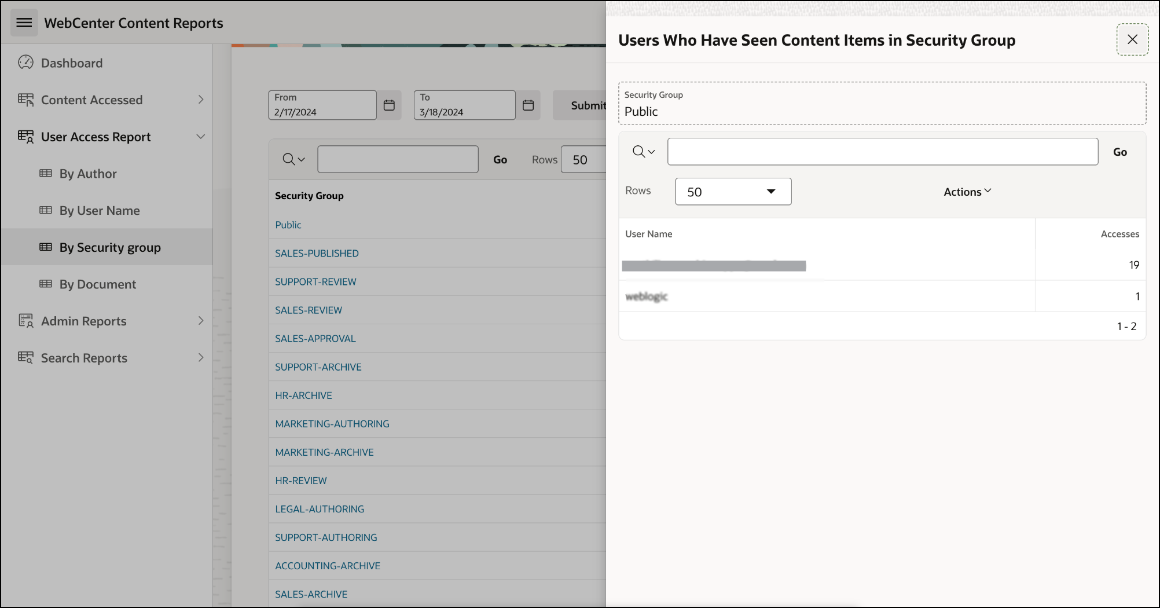Open the dialog Rows 50 dropdown
Screen dimensions: 1160x608
733,192
